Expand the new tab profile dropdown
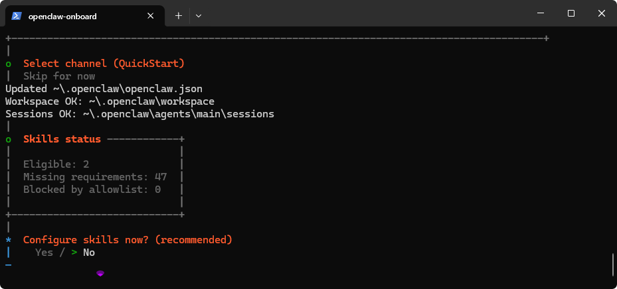The image size is (617, 289). coord(199,16)
